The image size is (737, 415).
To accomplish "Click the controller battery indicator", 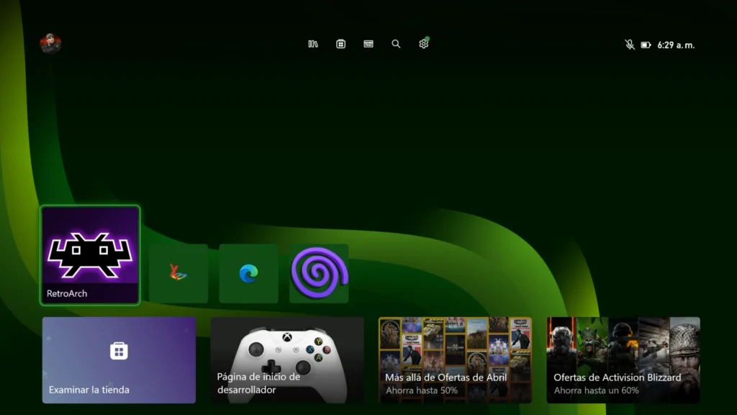I will tap(646, 45).
